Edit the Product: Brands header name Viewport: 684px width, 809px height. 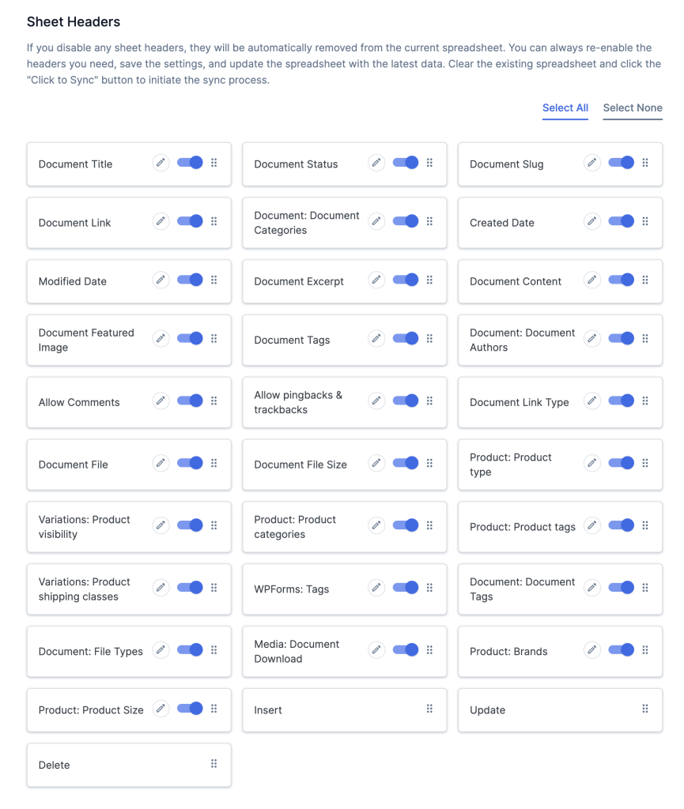coord(592,650)
